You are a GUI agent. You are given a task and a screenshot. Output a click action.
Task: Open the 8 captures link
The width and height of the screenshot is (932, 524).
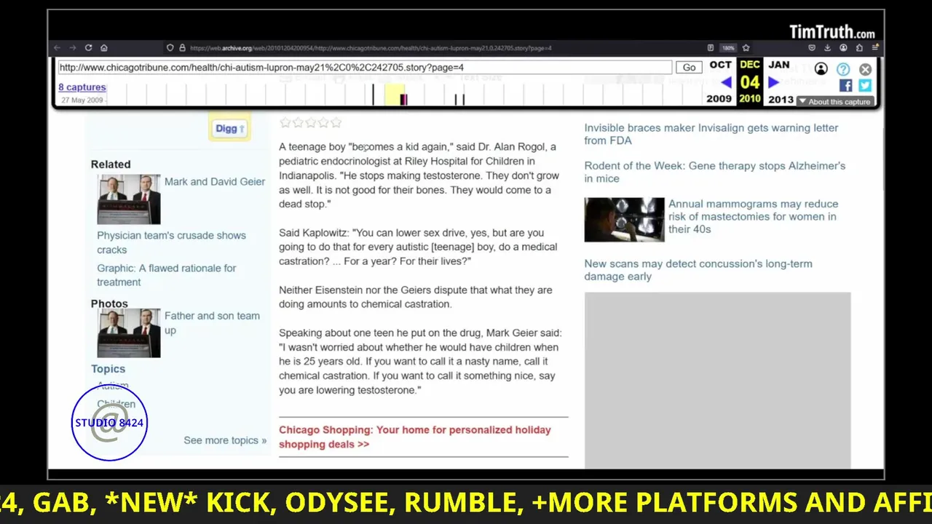point(82,87)
